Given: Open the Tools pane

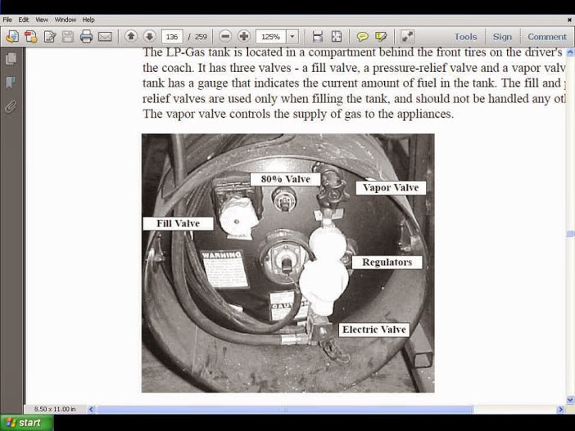Looking at the screenshot, I should [x=465, y=37].
